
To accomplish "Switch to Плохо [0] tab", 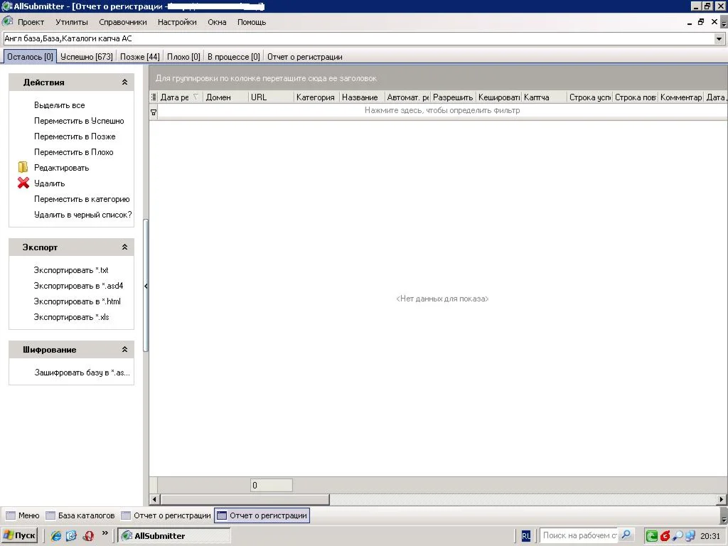I will [x=183, y=57].
